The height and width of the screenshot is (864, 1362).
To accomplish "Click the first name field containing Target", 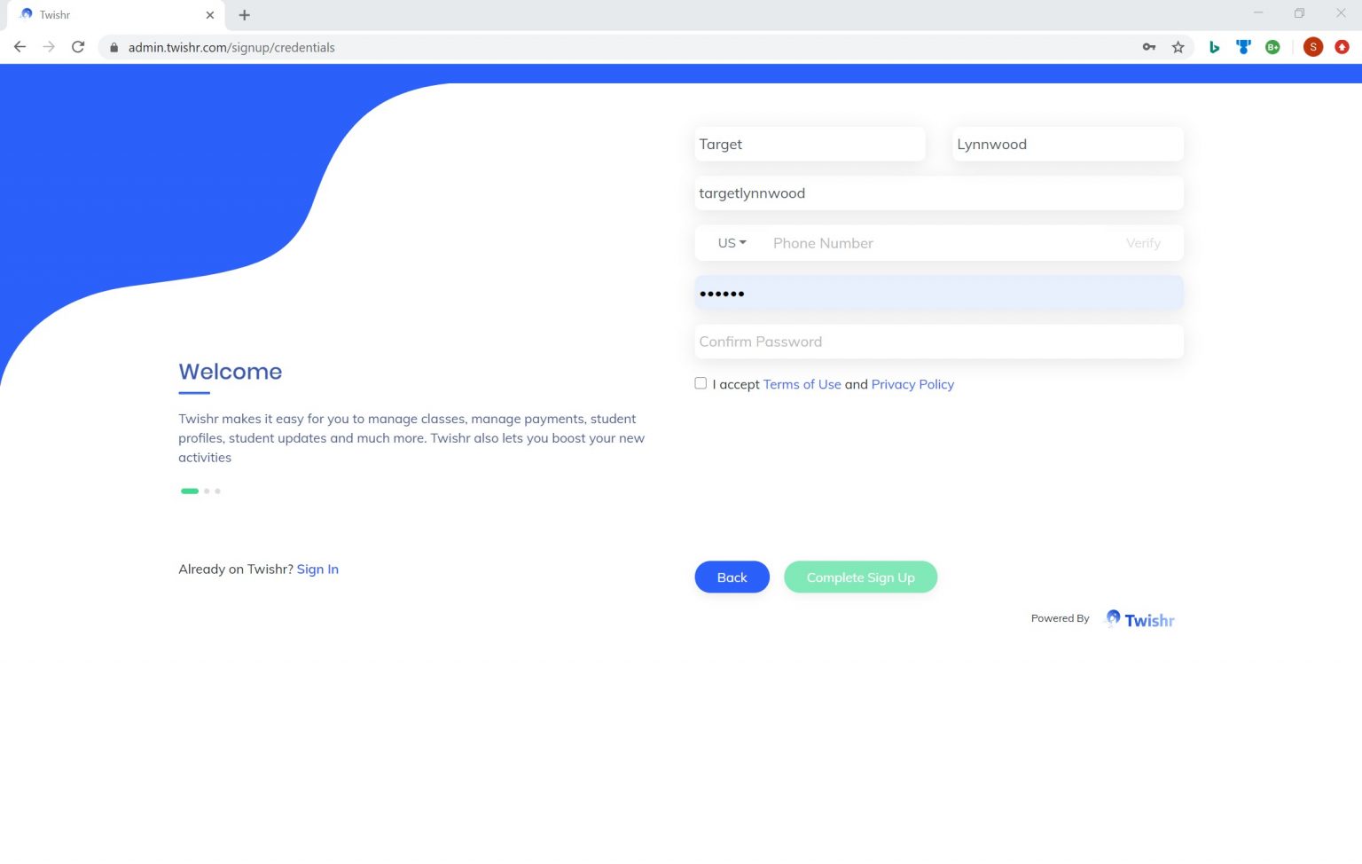I will coord(810,144).
